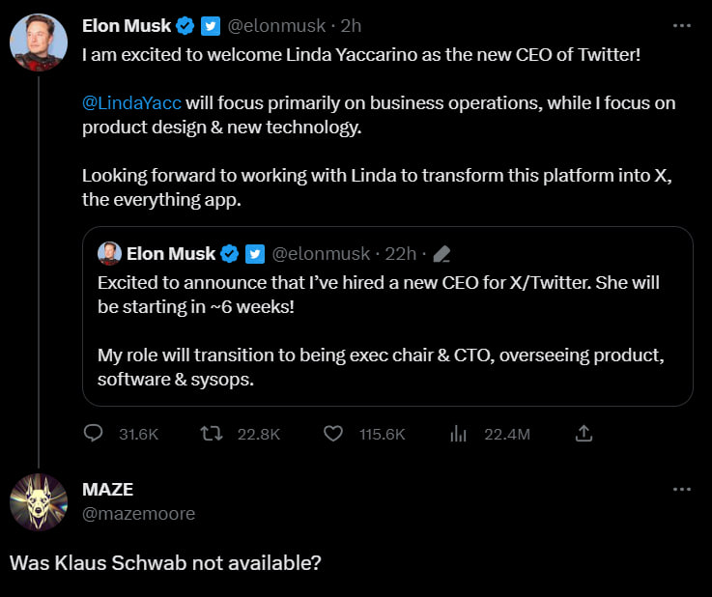Click the reply comment bubble icon
This screenshot has width=712, height=597.
coord(94,434)
